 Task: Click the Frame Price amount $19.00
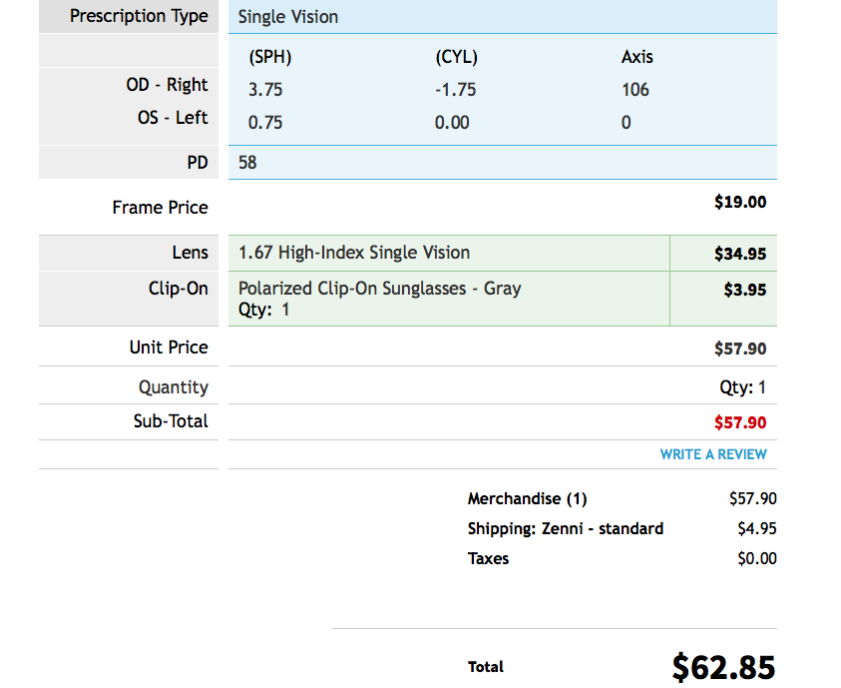click(x=740, y=202)
